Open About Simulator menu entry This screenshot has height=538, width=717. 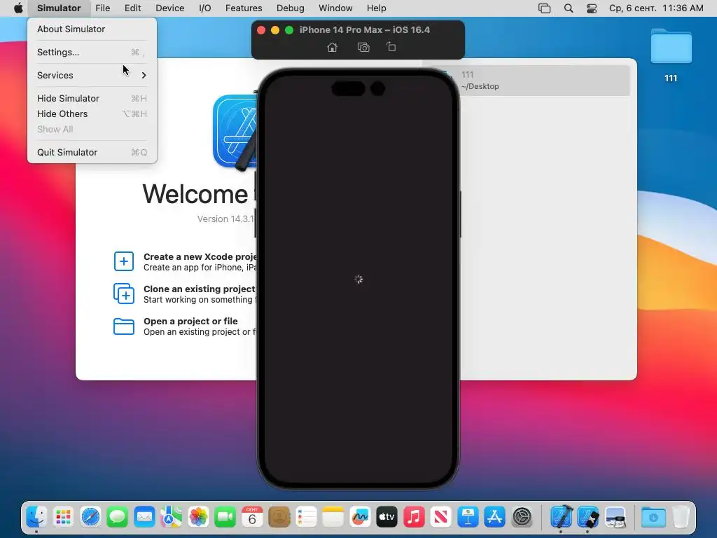point(92,29)
